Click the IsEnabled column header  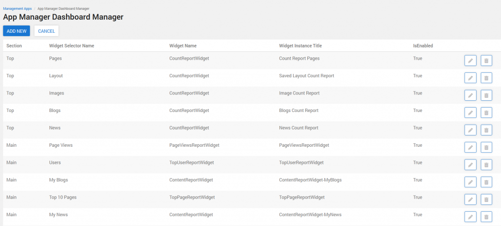click(x=423, y=46)
